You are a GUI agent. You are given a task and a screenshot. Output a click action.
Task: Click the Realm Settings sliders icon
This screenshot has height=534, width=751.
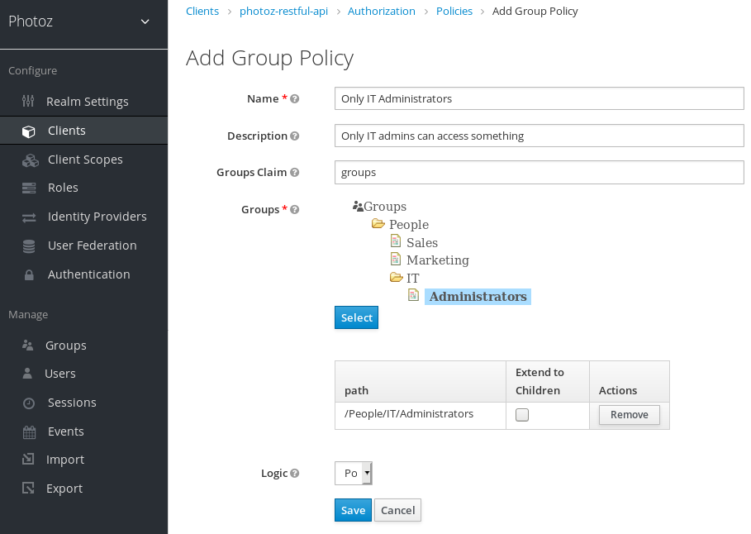(x=29, y=102)
